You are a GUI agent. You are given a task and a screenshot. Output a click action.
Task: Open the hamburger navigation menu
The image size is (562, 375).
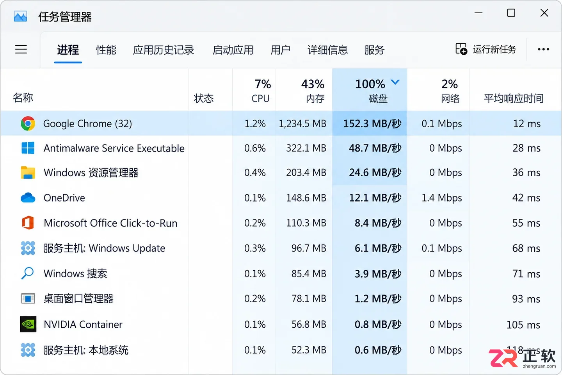pyautogui.click(x=21, y=49)
